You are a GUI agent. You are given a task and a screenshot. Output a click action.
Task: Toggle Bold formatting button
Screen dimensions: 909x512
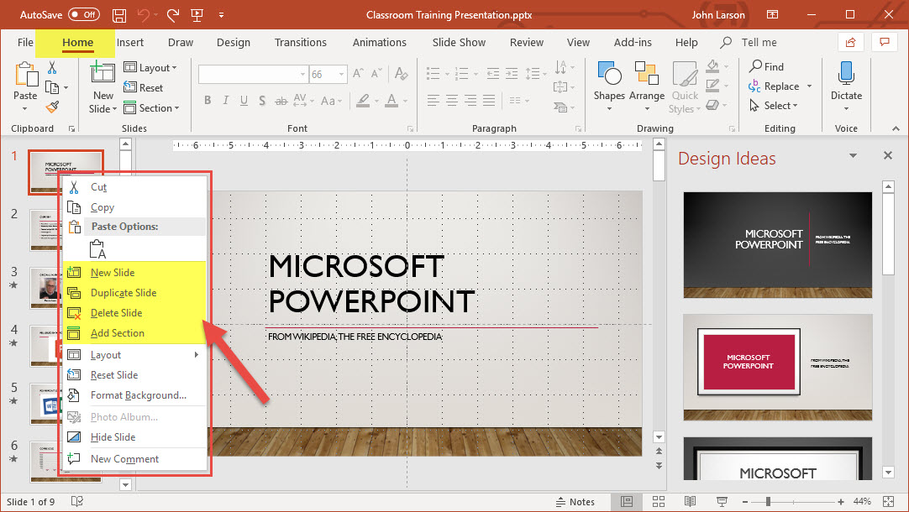(x=208, y=101)
